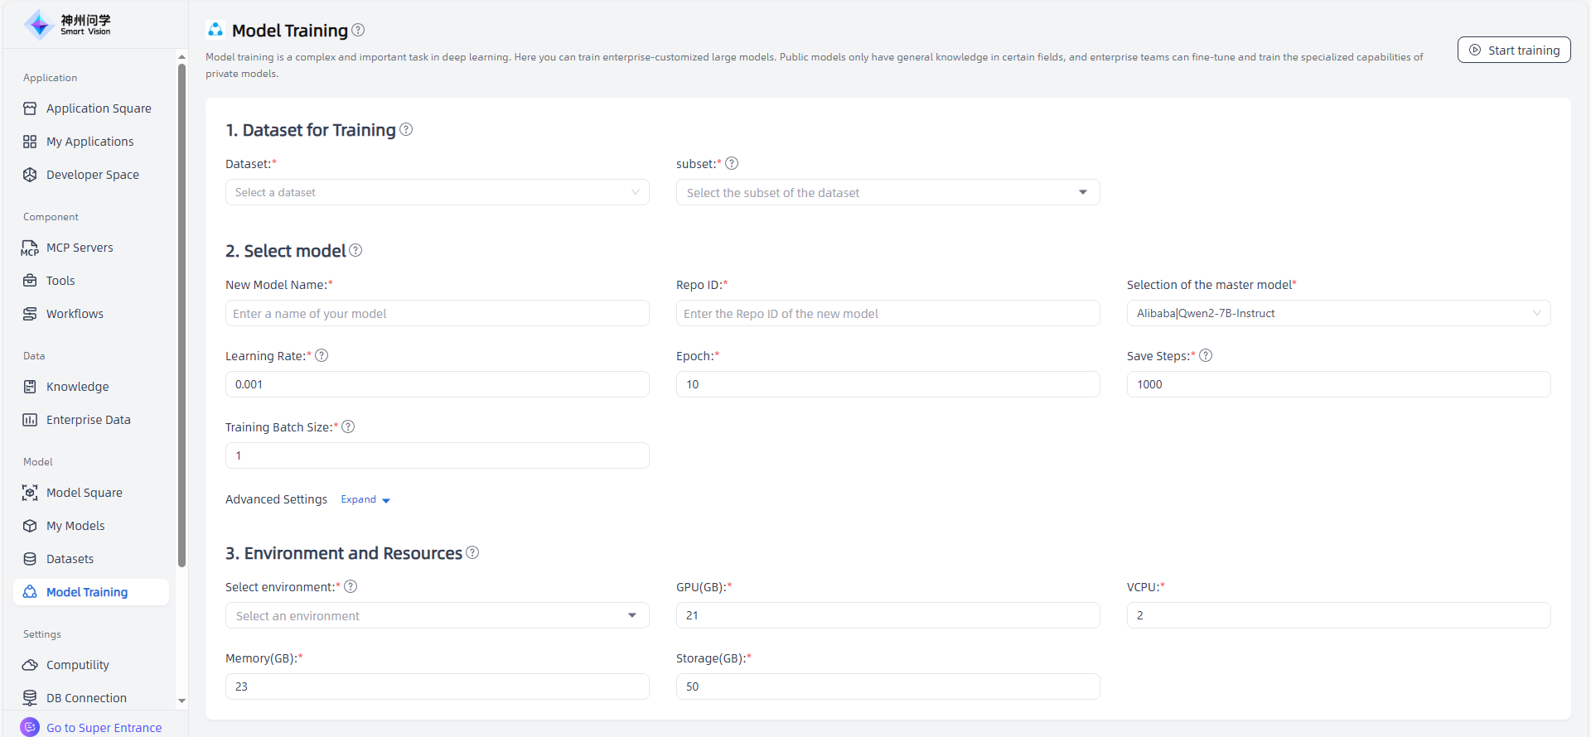Click the help icon next to subset label

tap(732, 164)
